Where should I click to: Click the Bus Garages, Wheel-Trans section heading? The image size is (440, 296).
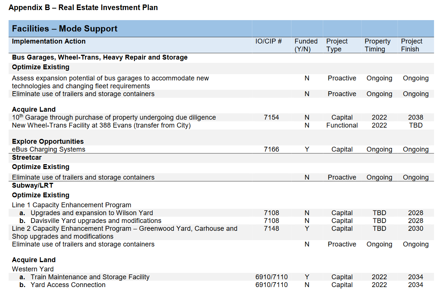(x=100, y=57)
